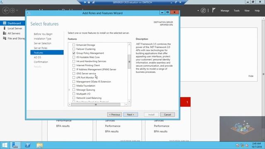Click features list horizontal scrollbar thumb
The height and width of the screenshot is (149, 265).
[96, 105]
